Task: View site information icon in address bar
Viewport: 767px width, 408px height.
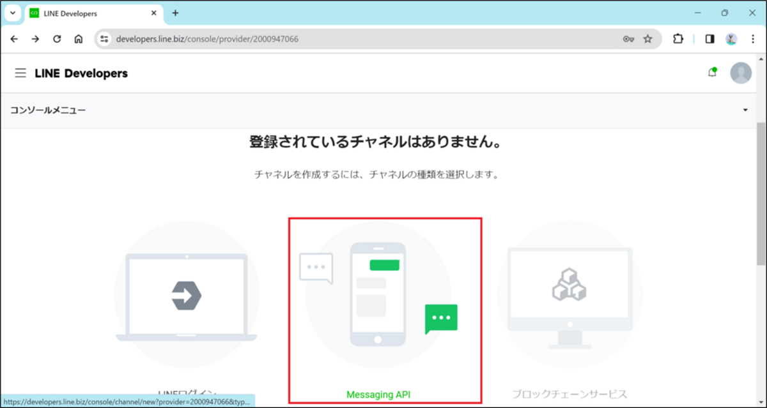Action: click(x=105, y=39)
